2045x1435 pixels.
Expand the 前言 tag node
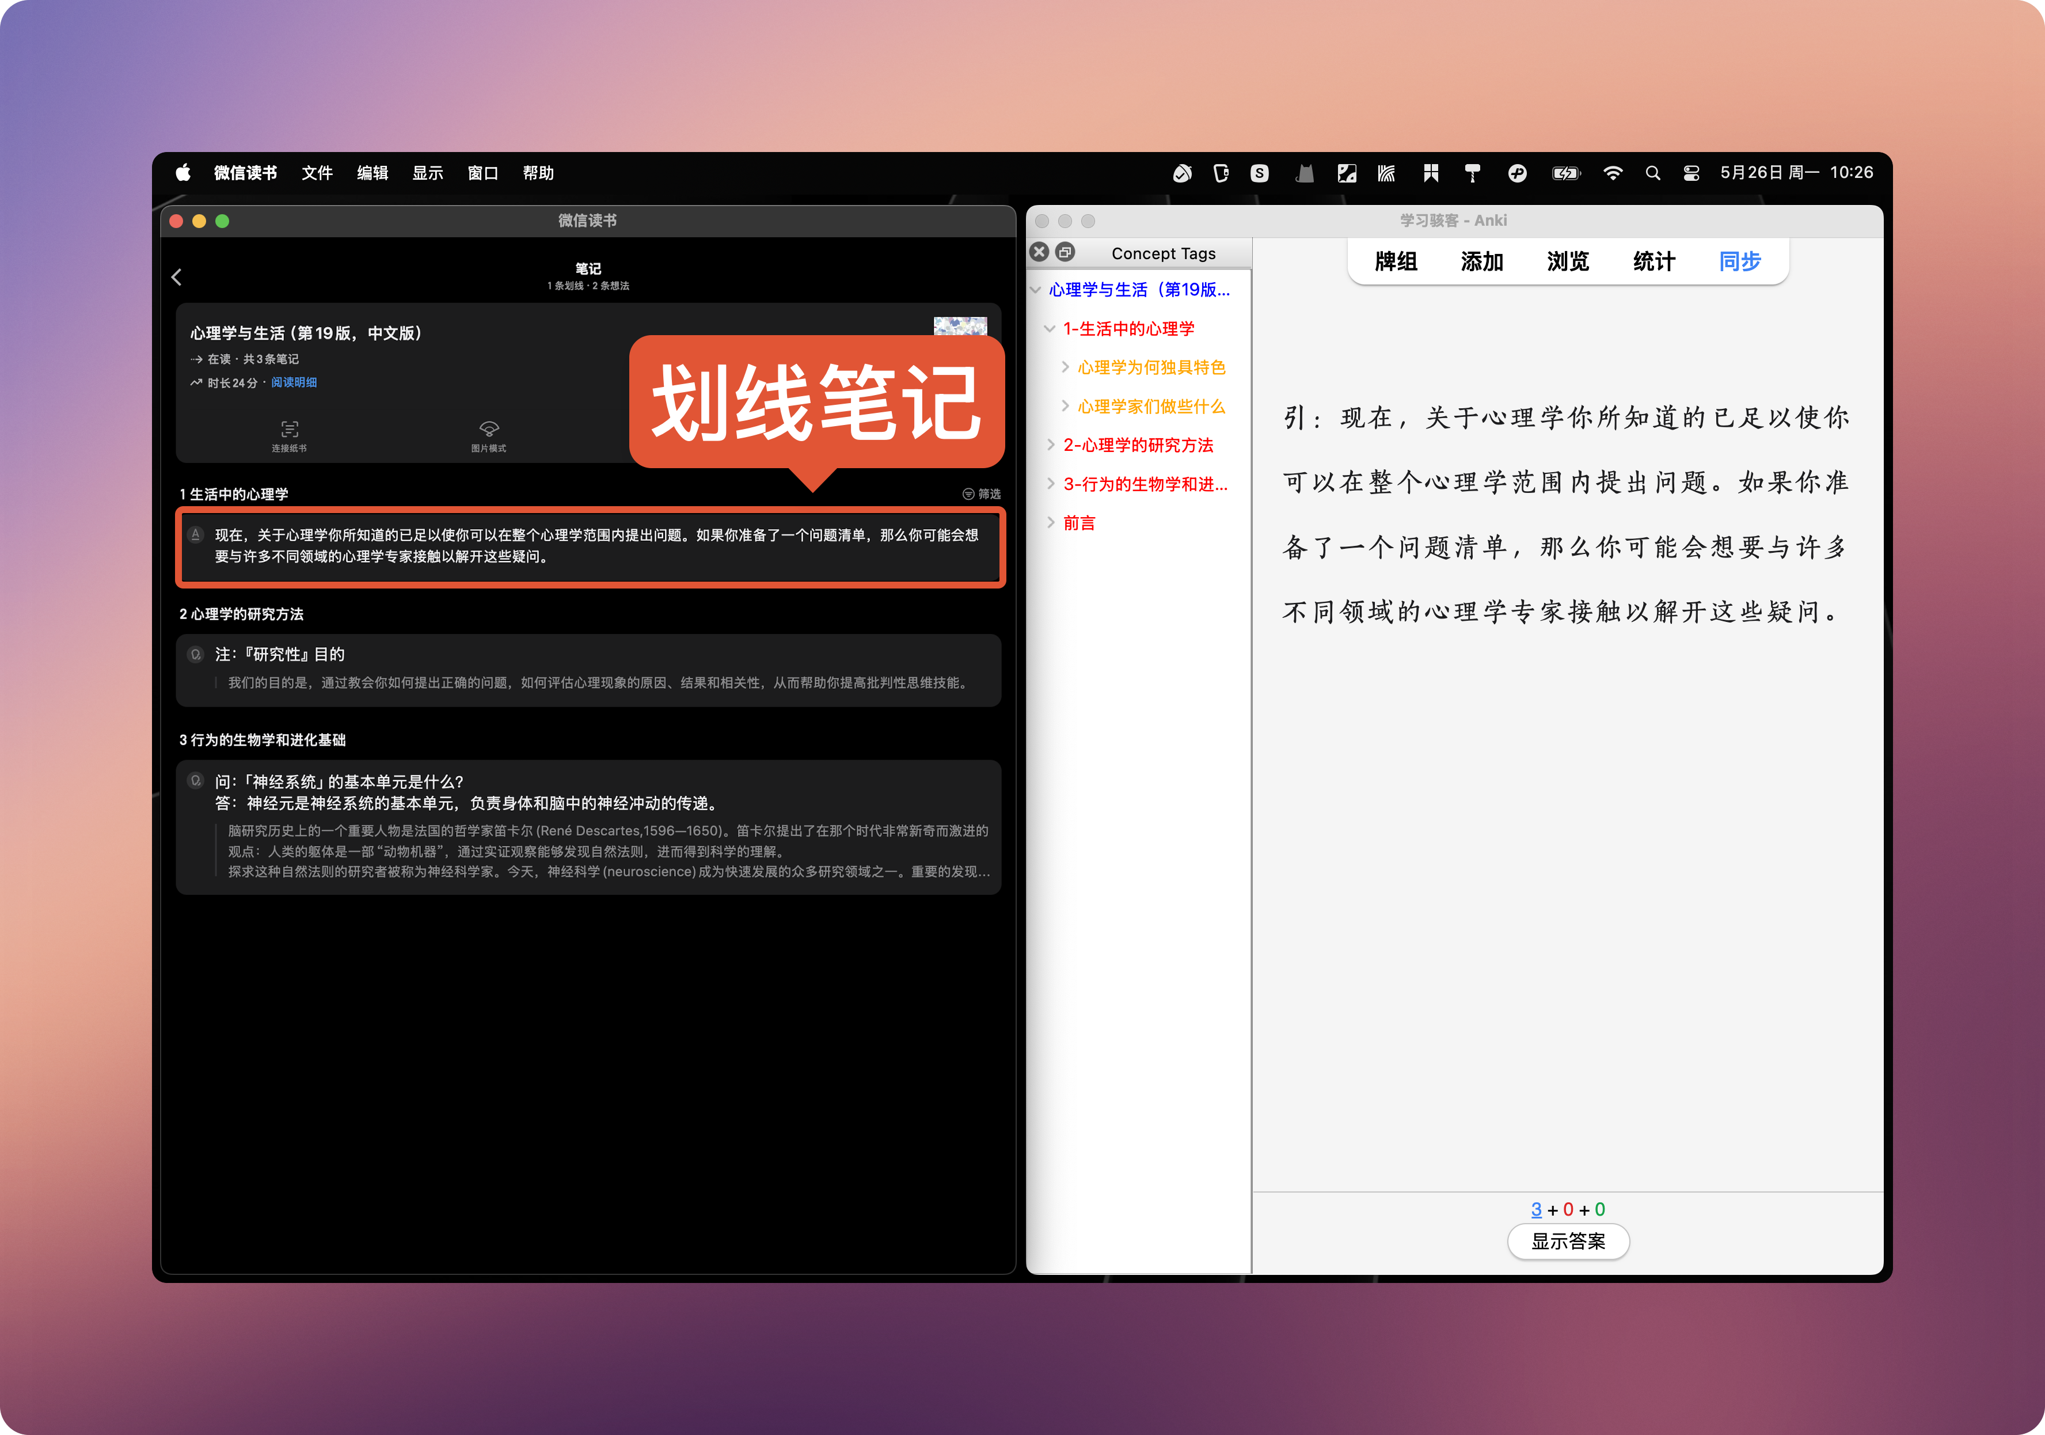(x=1051, y=523)
